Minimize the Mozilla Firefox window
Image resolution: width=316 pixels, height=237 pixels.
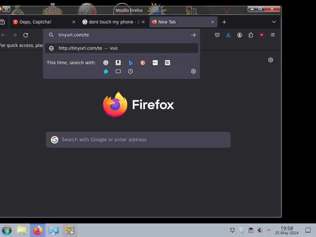(x=252, y=9)
